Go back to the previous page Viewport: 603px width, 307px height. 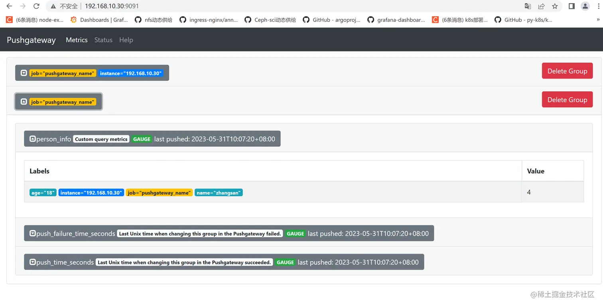point(9,6)
